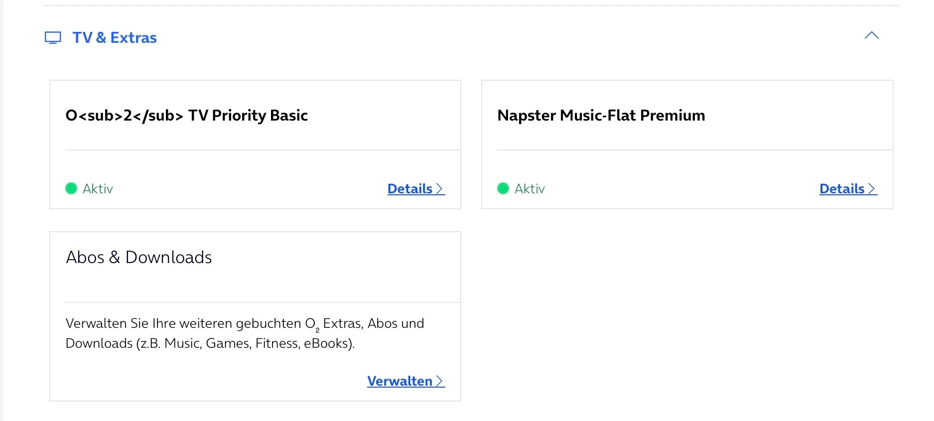The image size is (934, 421).
Task: Open Details for Napster Music-Flat Premium
Action: click(841, 189)
